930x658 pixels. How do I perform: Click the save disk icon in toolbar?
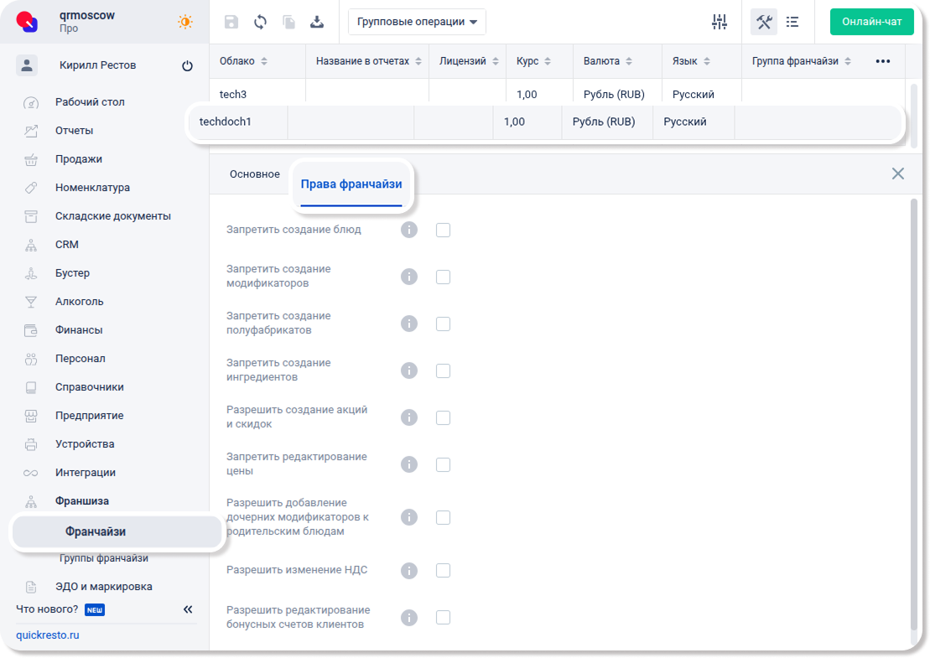point(231,23)
